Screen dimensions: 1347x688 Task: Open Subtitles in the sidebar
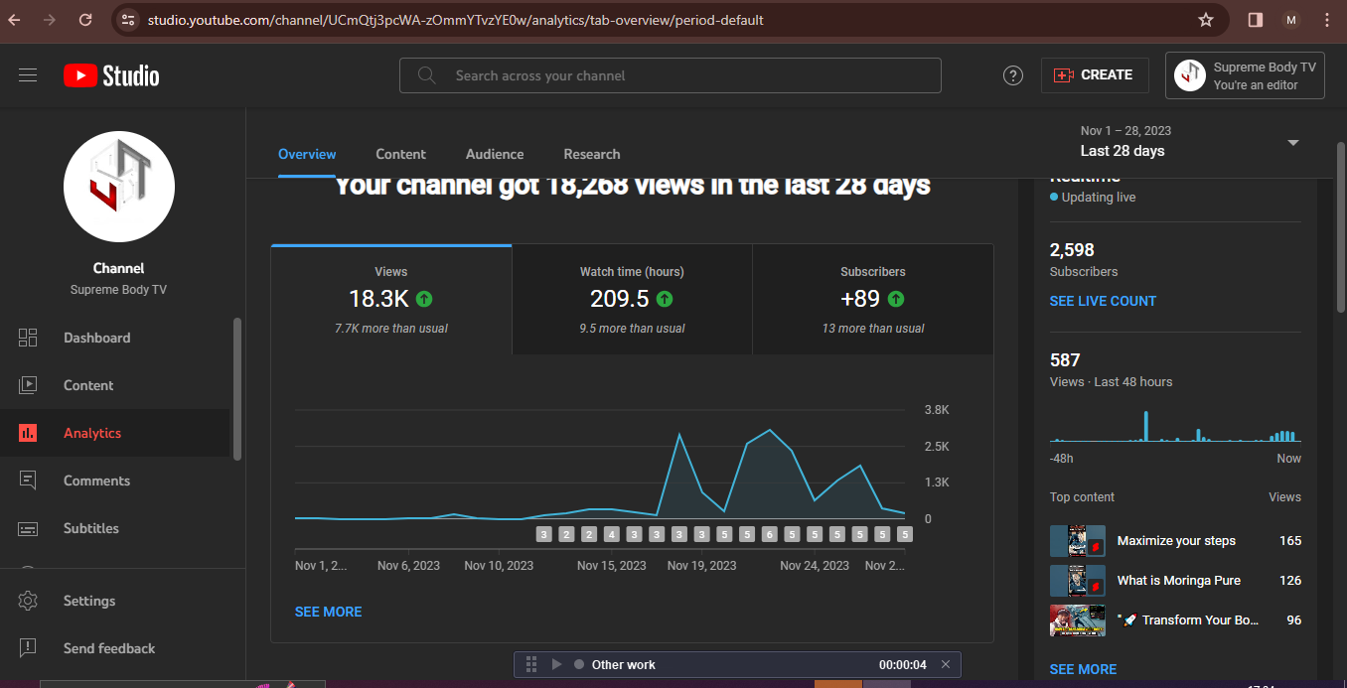pos(115,528)
